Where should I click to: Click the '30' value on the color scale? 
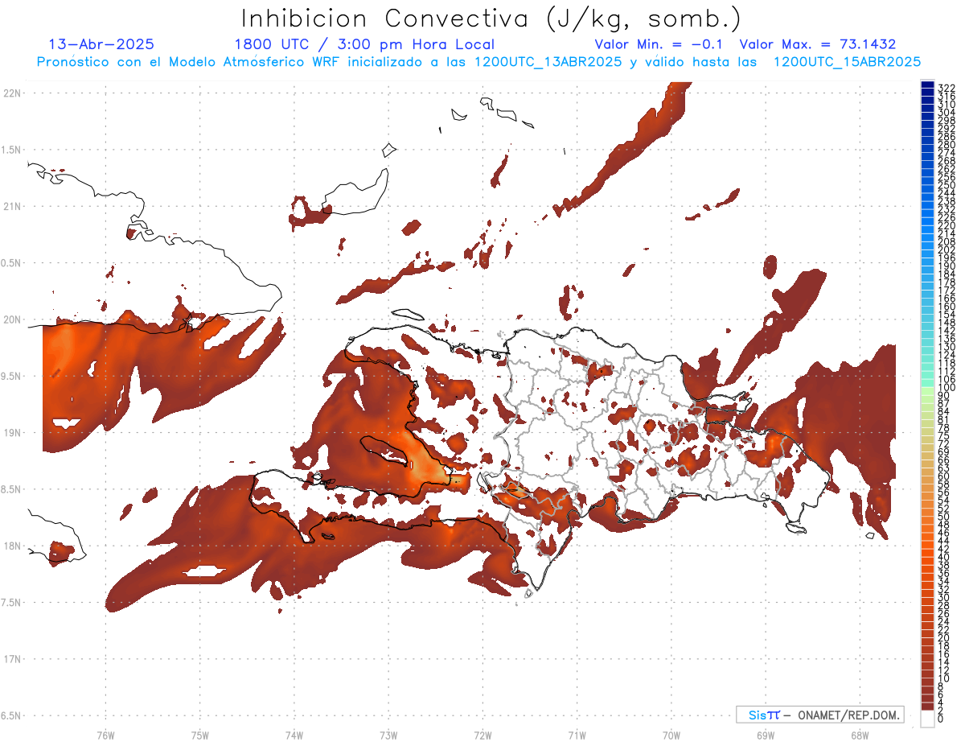coord(944,597)
